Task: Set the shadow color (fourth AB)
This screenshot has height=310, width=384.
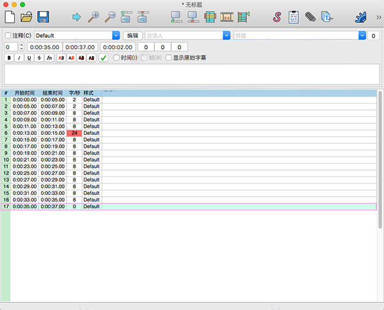Action: tap(92, 58)
